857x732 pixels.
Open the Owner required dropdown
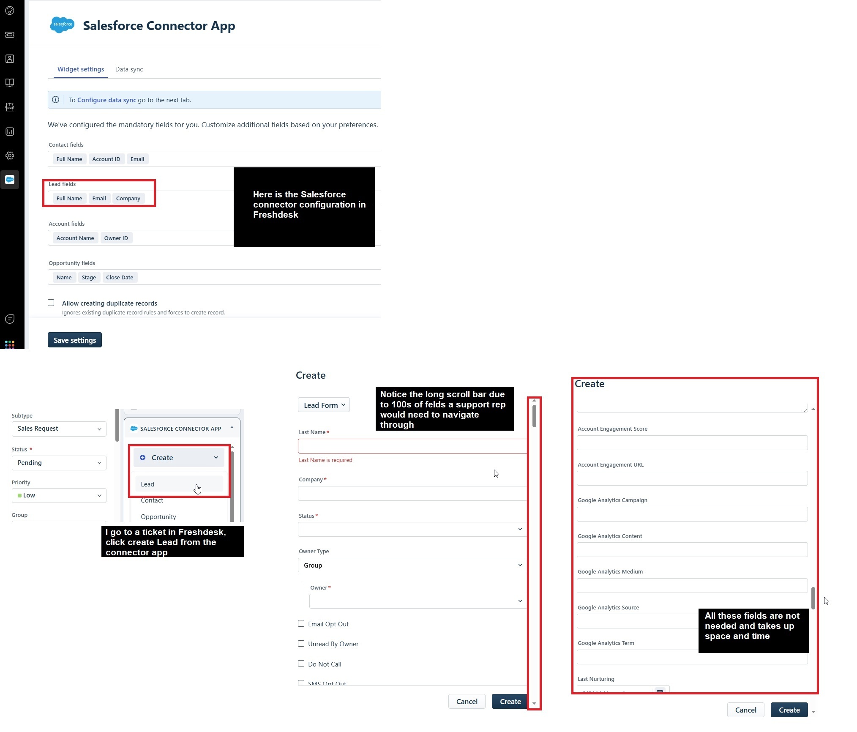click(418, 601)
